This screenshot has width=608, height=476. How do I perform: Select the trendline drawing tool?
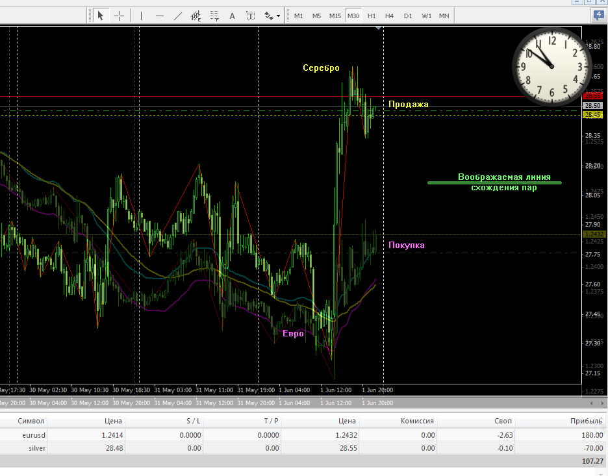[x=178, y=16]
